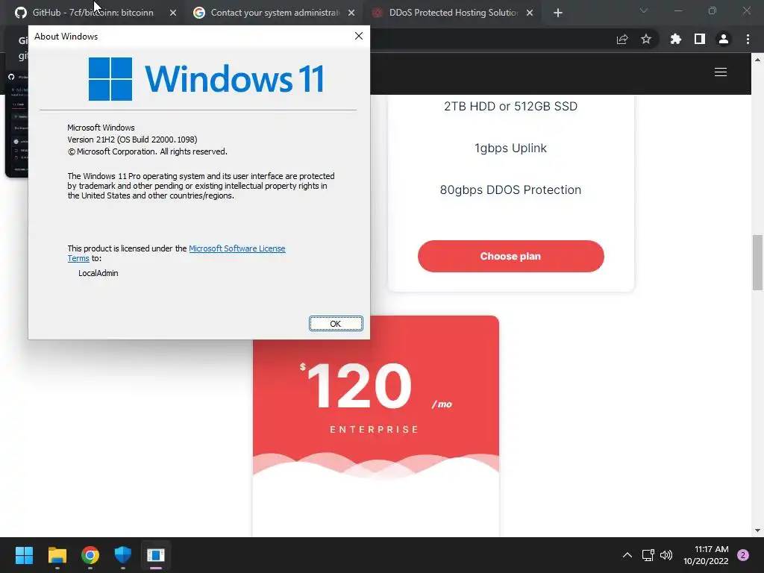Click the Google favicon on the second tab

click(x=198, y=13)
